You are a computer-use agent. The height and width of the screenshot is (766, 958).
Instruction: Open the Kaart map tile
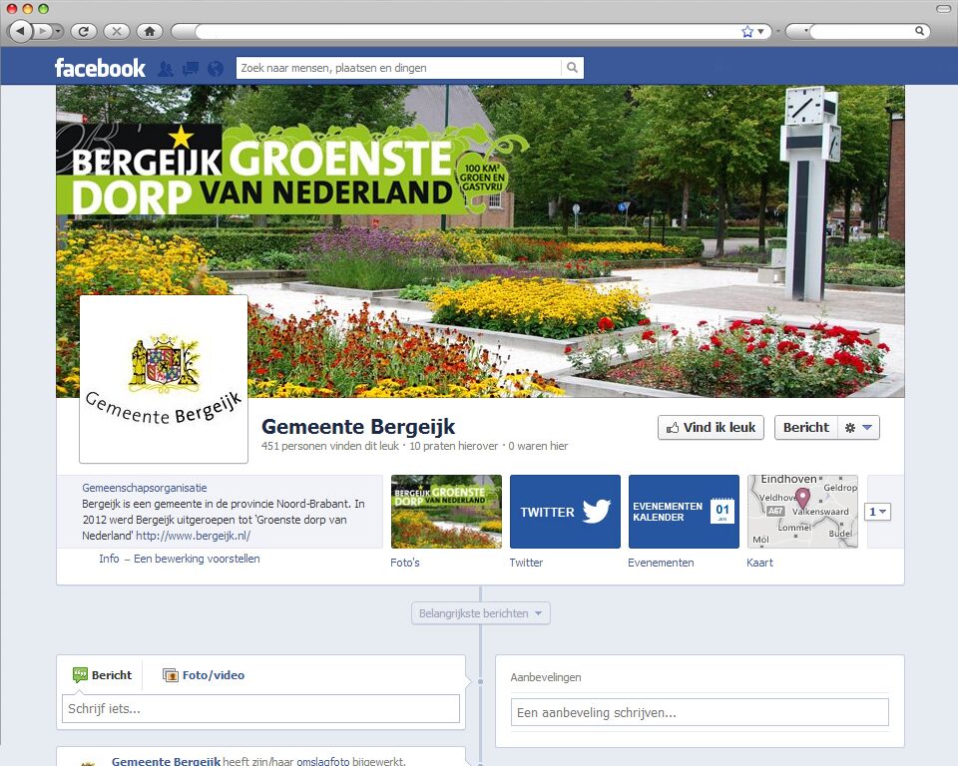coord(802,512)
